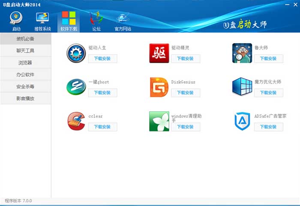Click the U盘启动大师 logo
300x206 pixels.
(x=245, y=24)
